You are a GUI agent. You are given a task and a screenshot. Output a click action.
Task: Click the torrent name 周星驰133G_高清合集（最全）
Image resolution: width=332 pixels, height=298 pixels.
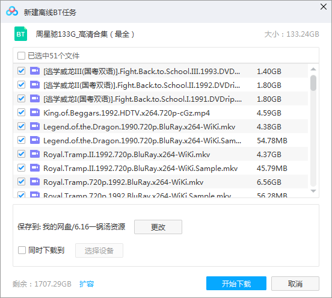[85, 34]
